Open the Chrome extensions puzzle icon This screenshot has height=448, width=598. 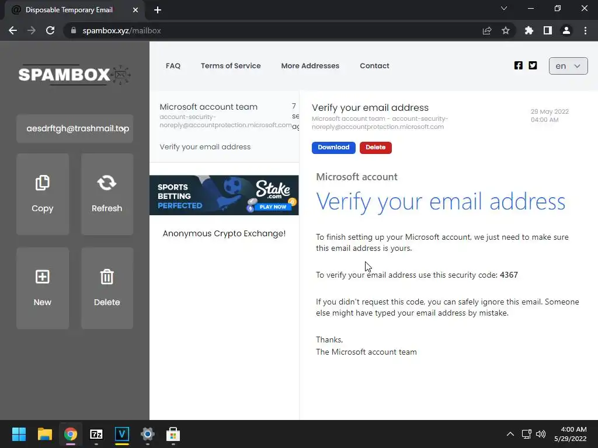click(529, 30)
